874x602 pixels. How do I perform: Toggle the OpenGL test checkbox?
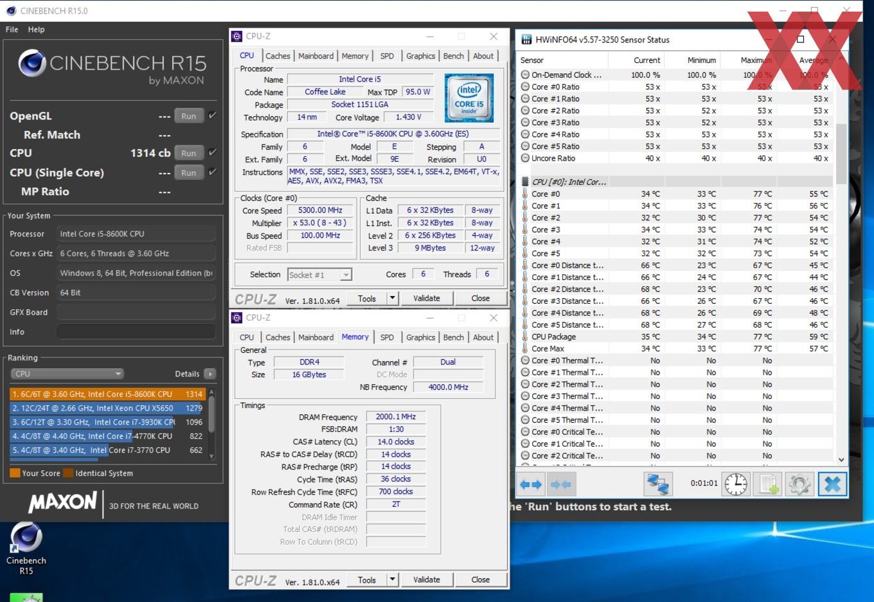point(212,116)
